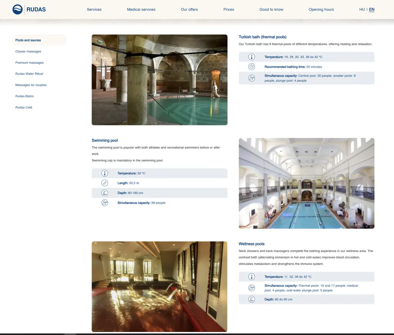394x335 pixels.
Task: Click 'Swimming cap is mandatory in the swimming pool.'
Action: pos(127,160)
